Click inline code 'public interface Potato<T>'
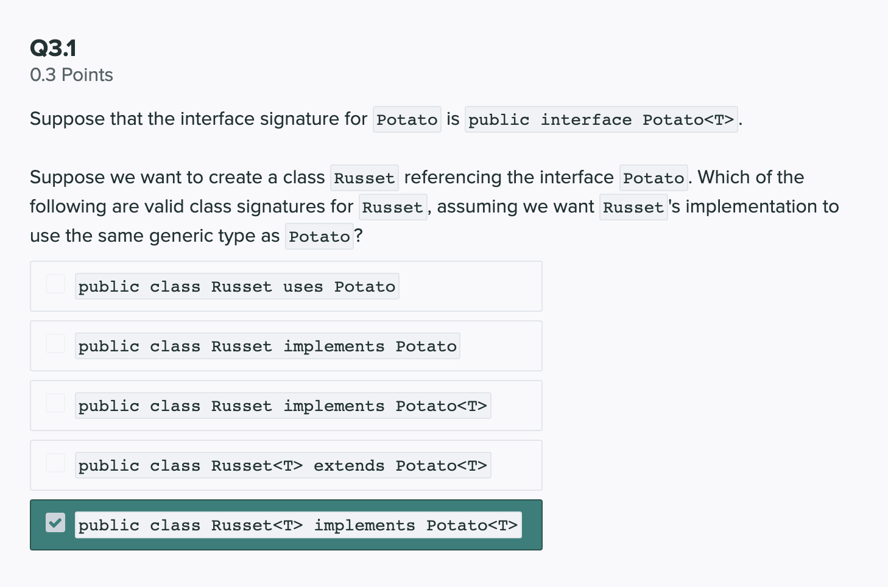This screenshot has height=587, width=888. coord(601,120)
